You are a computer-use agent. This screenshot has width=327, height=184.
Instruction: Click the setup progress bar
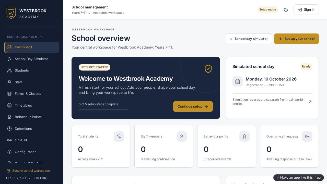[x=103, y=110]
